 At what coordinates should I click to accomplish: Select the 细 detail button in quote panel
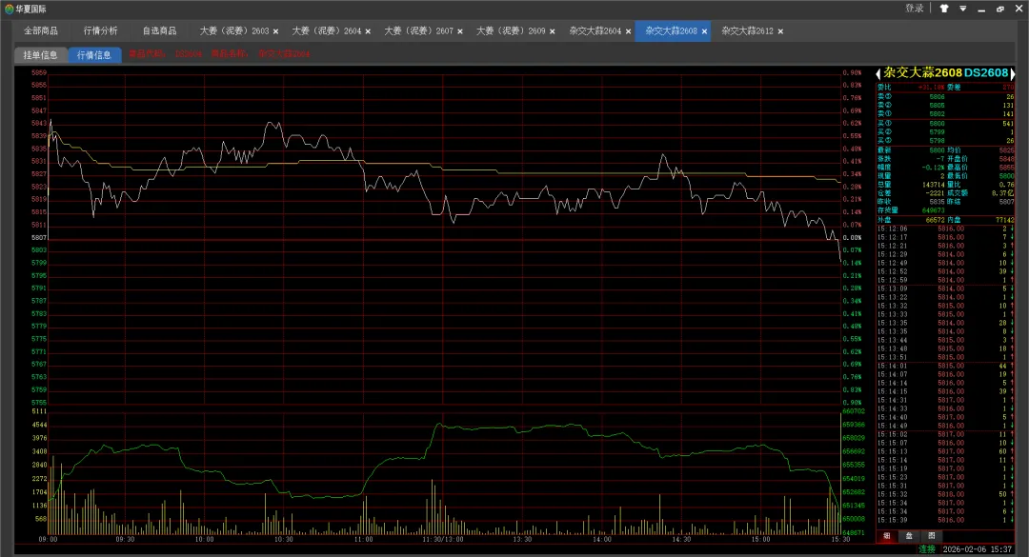coord(887,536)
